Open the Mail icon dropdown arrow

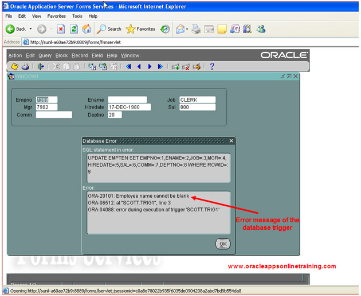pyautogui.click(x=187, y=29)
